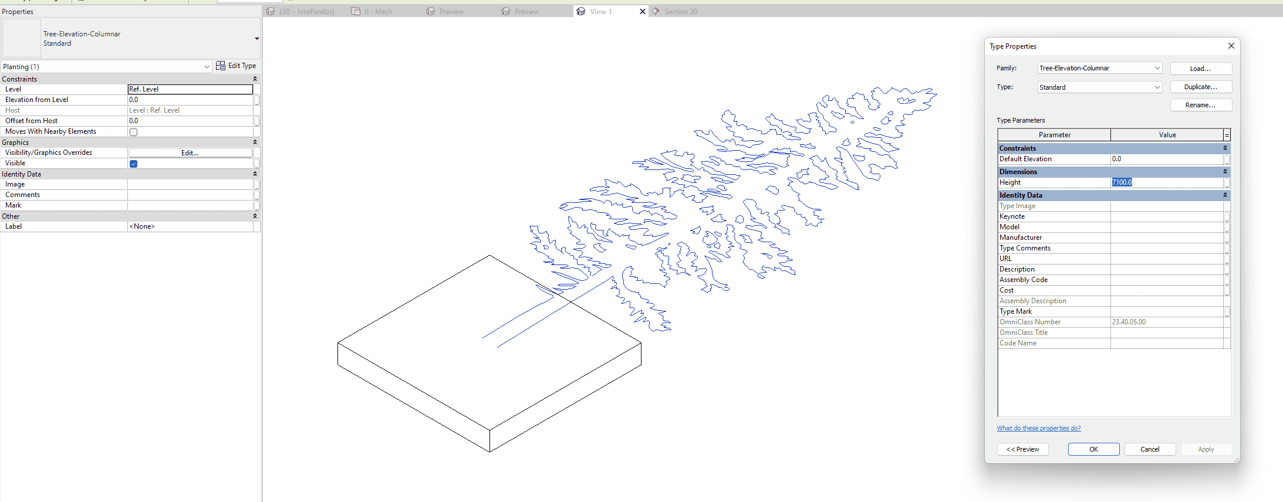Close the View 1 tab

click(643, 11)
